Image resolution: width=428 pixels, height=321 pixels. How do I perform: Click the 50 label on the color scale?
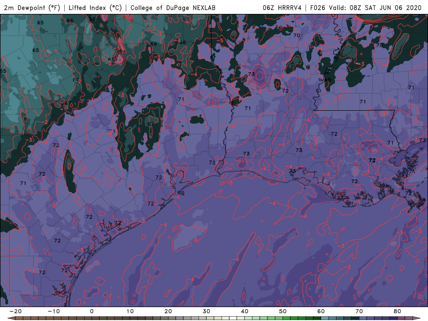point(283,311)
